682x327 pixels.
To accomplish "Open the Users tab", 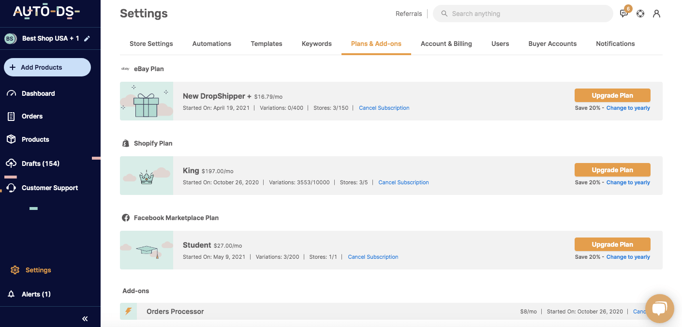I will [500, 44].
